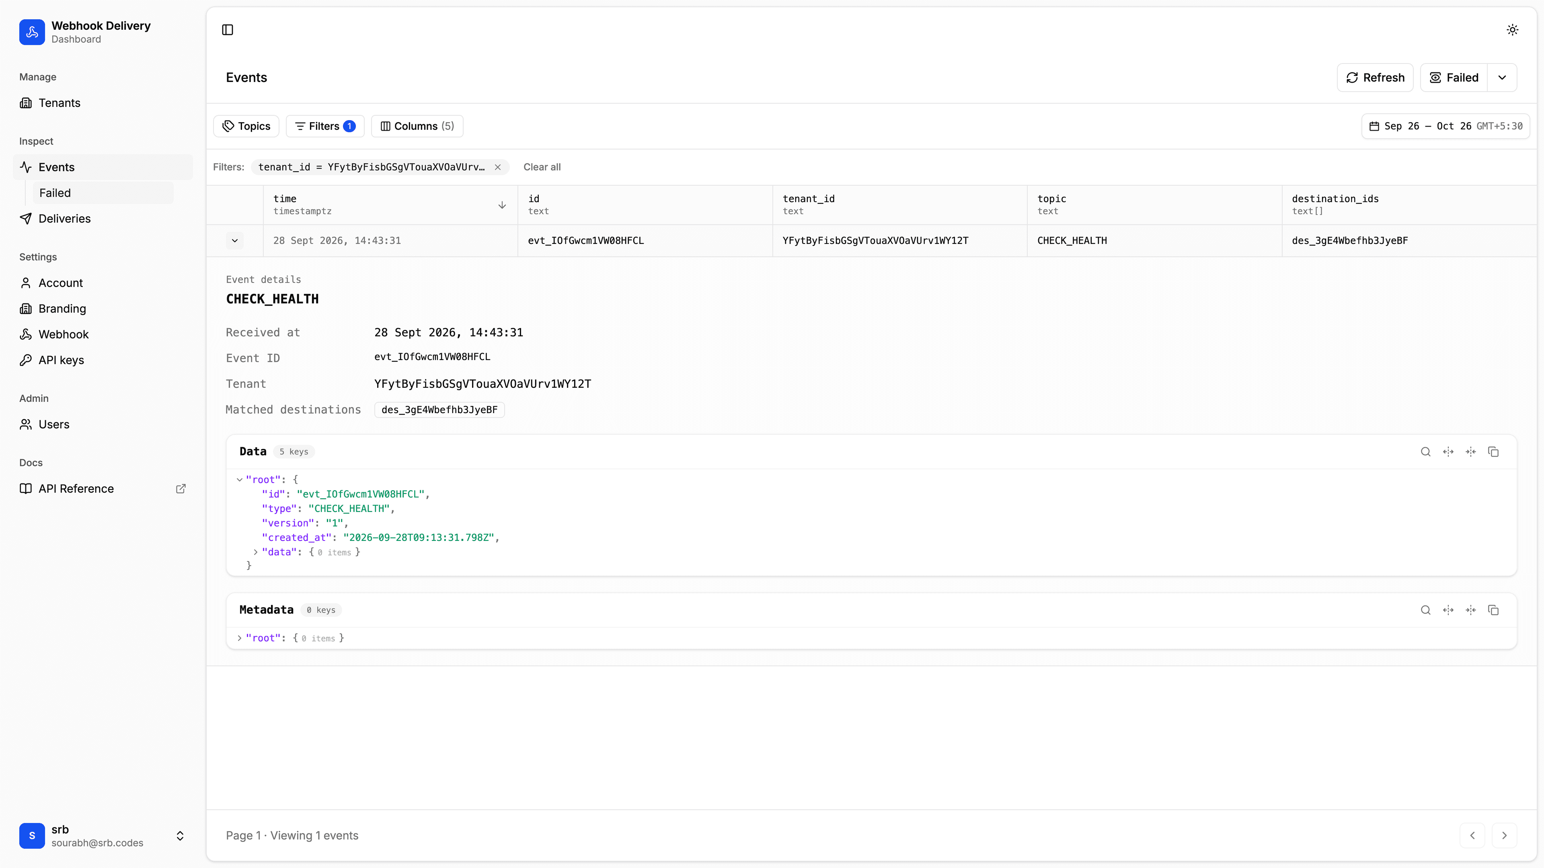The height and width of the screenshot is (868, 1544).
Task: Go to Deliveries in the sidebar
Action: pos(103,219)
